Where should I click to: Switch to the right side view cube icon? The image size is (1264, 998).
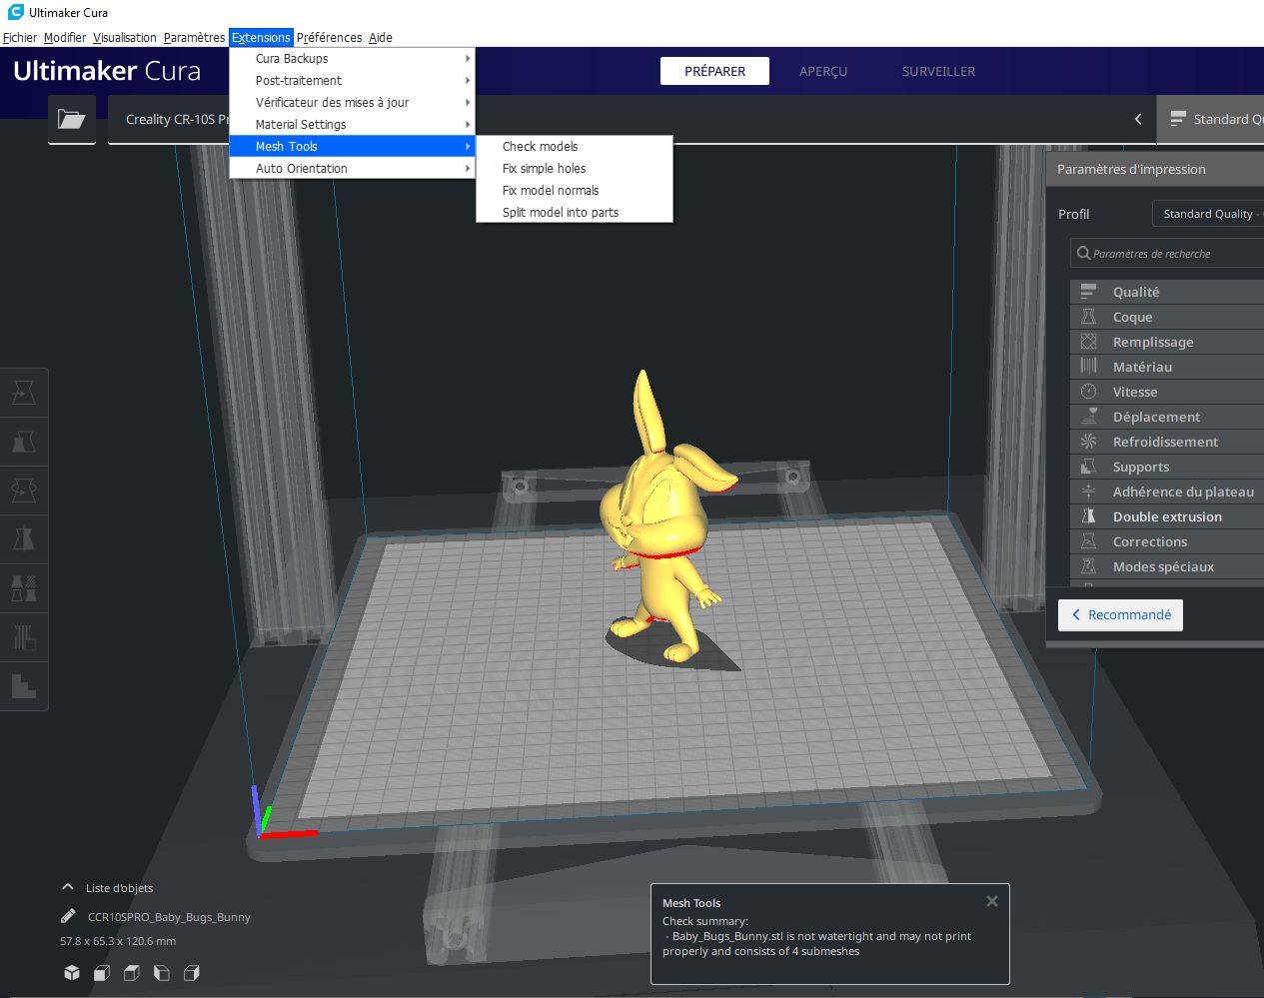[192, 972]
